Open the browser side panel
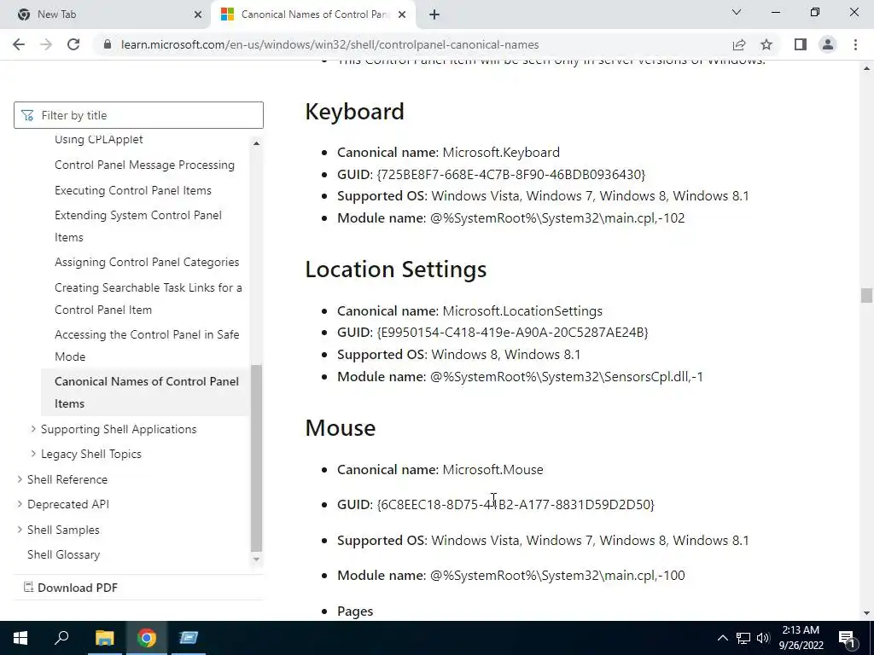Viewport: 874px width, 655px height. (801, 44)
